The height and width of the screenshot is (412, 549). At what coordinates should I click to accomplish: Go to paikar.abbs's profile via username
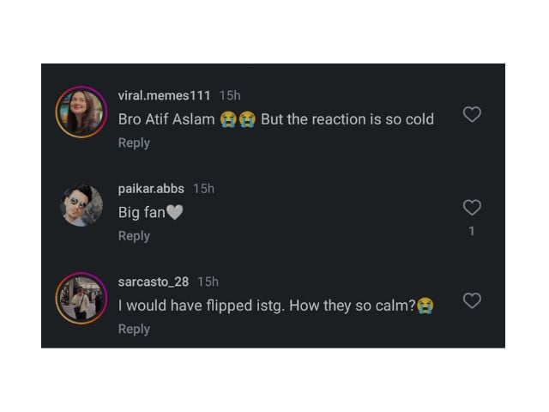click(x=151, y=189)
